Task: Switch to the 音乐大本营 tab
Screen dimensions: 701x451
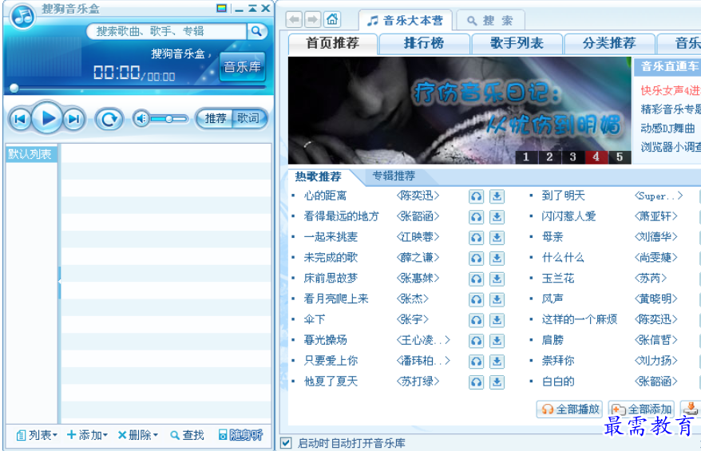Action: 405,21
